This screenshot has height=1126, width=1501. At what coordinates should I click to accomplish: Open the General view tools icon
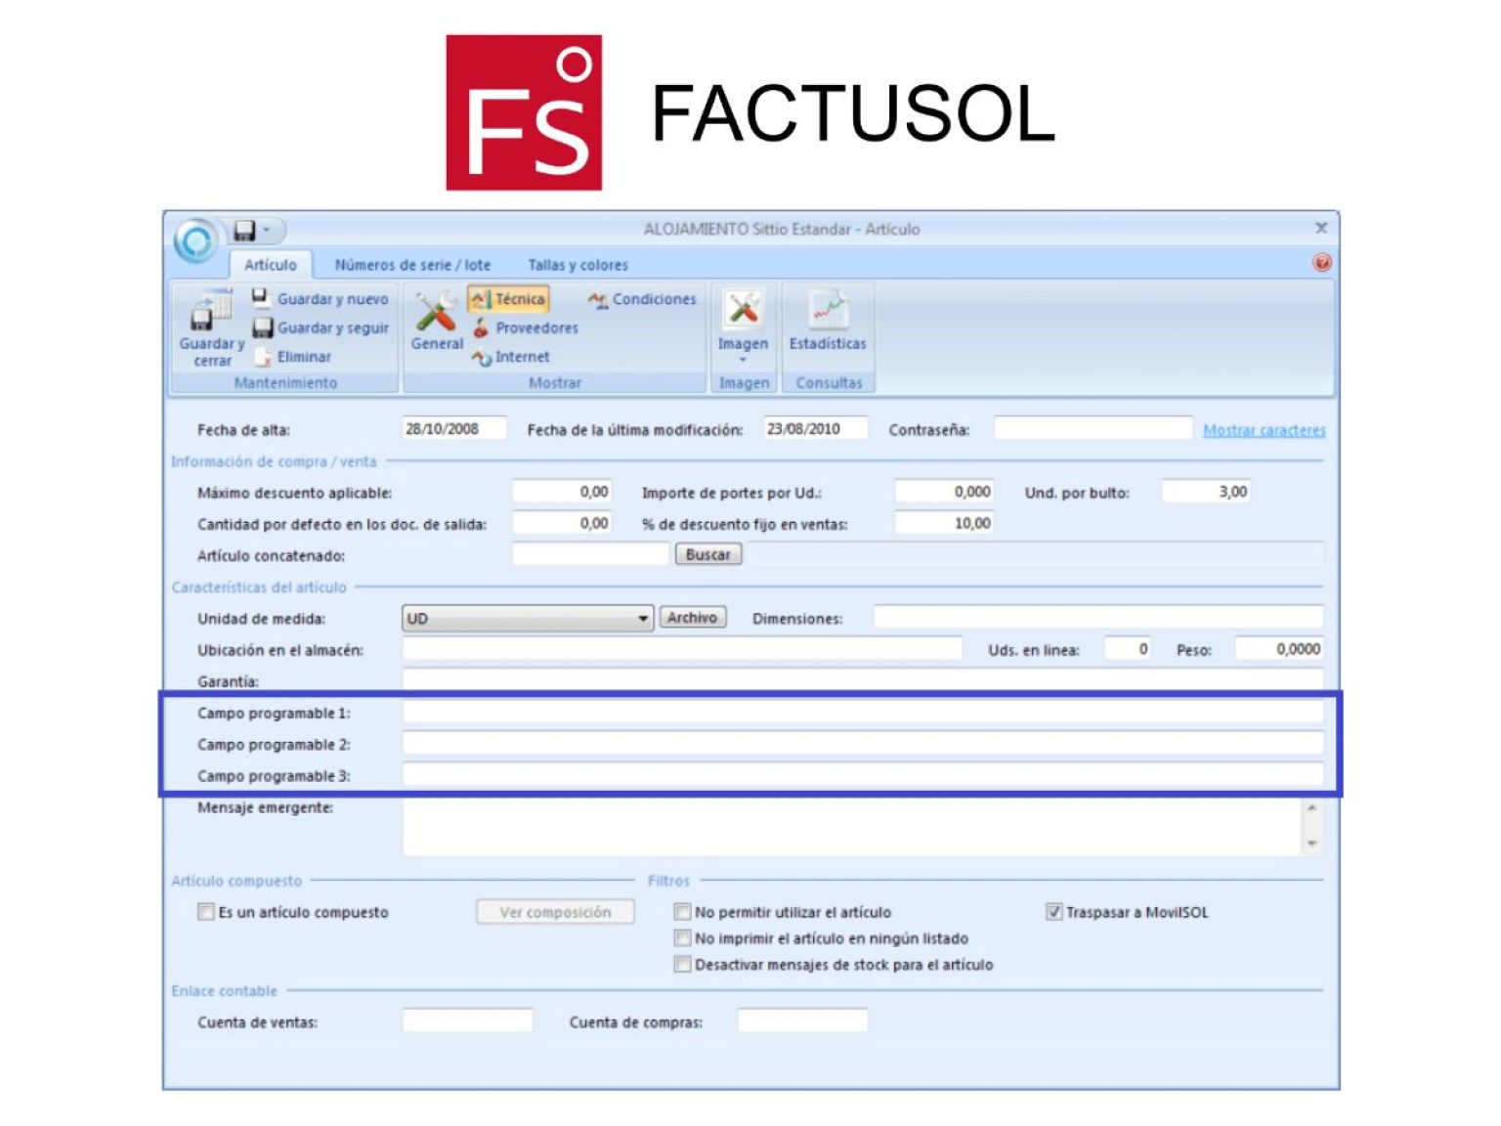pos(436,313)
